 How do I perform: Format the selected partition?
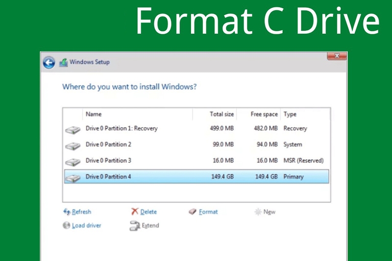(x=208, y=212)
